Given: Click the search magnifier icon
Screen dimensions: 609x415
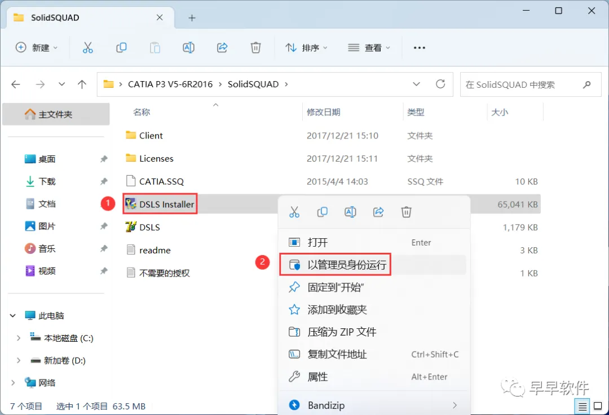Looking at the screenshot, I should 586,84.
